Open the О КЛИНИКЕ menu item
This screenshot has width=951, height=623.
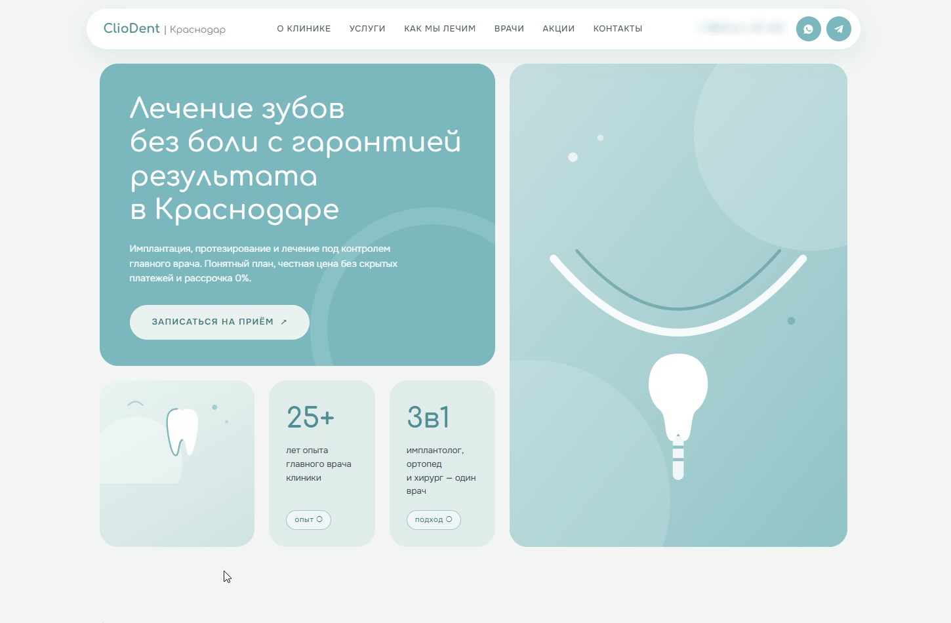click(x=304, y=29)
